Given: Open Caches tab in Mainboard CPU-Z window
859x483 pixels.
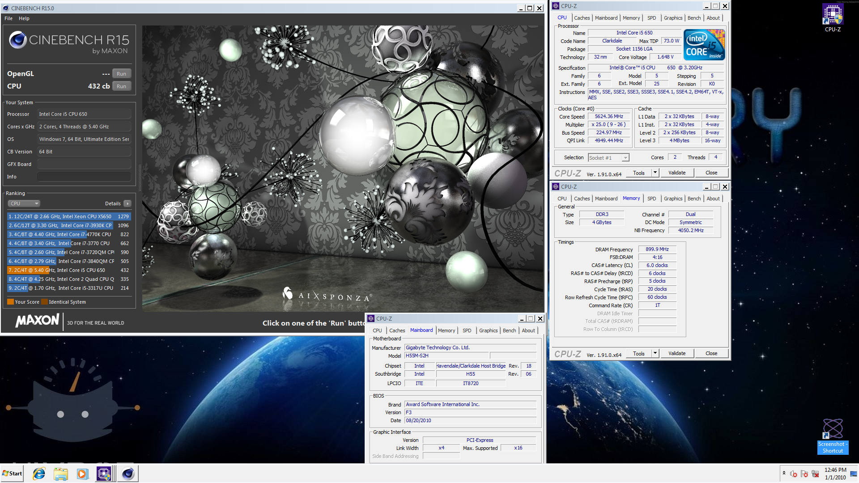Looking at the screenshot, I should tap(397, 330).
